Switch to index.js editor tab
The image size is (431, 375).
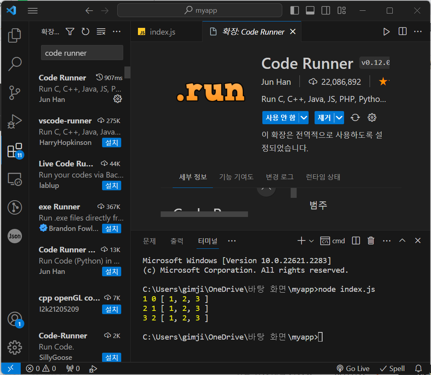[166, 32]
